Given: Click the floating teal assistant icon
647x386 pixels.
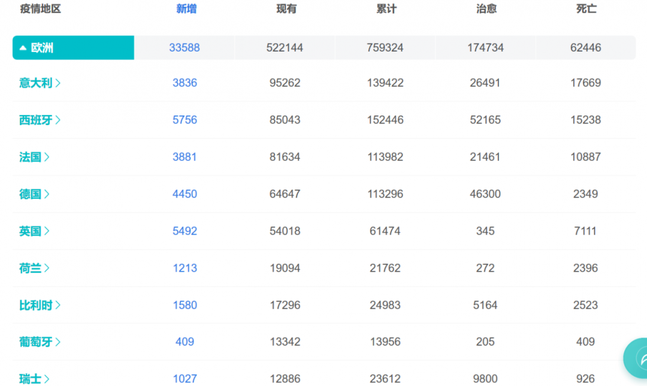Looking at the screenshot, I should point(636,358).
